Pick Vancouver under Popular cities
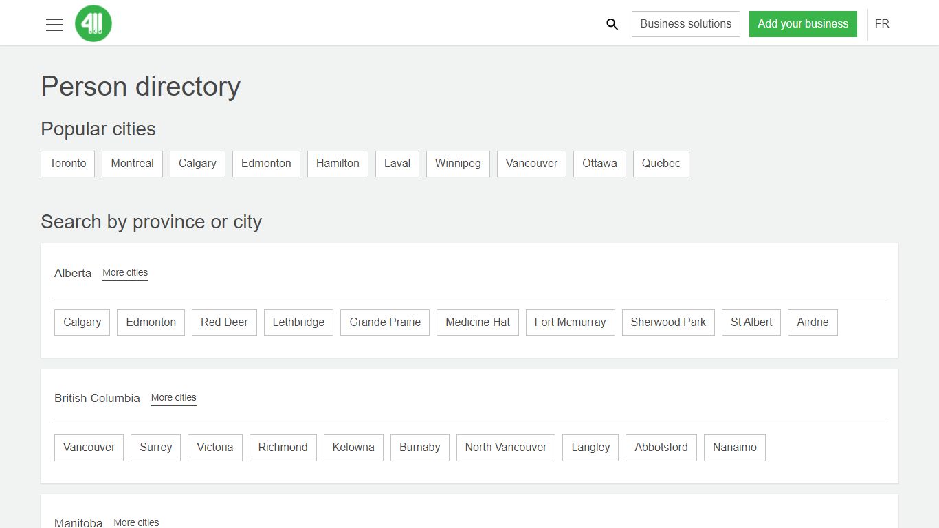The image size is (939, 528). click(x=531, y=164)
